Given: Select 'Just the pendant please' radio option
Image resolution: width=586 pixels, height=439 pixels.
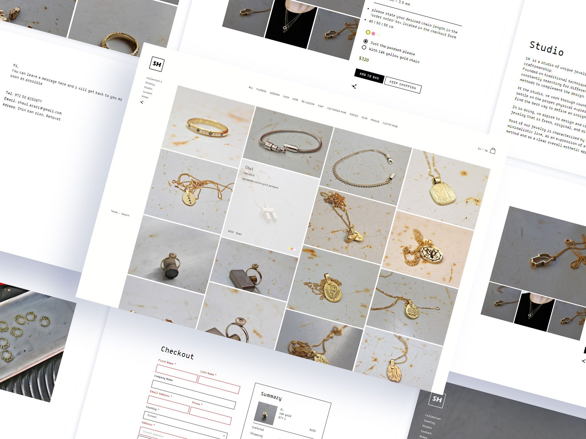Looking at the screenshot, I should click(366, 41).
